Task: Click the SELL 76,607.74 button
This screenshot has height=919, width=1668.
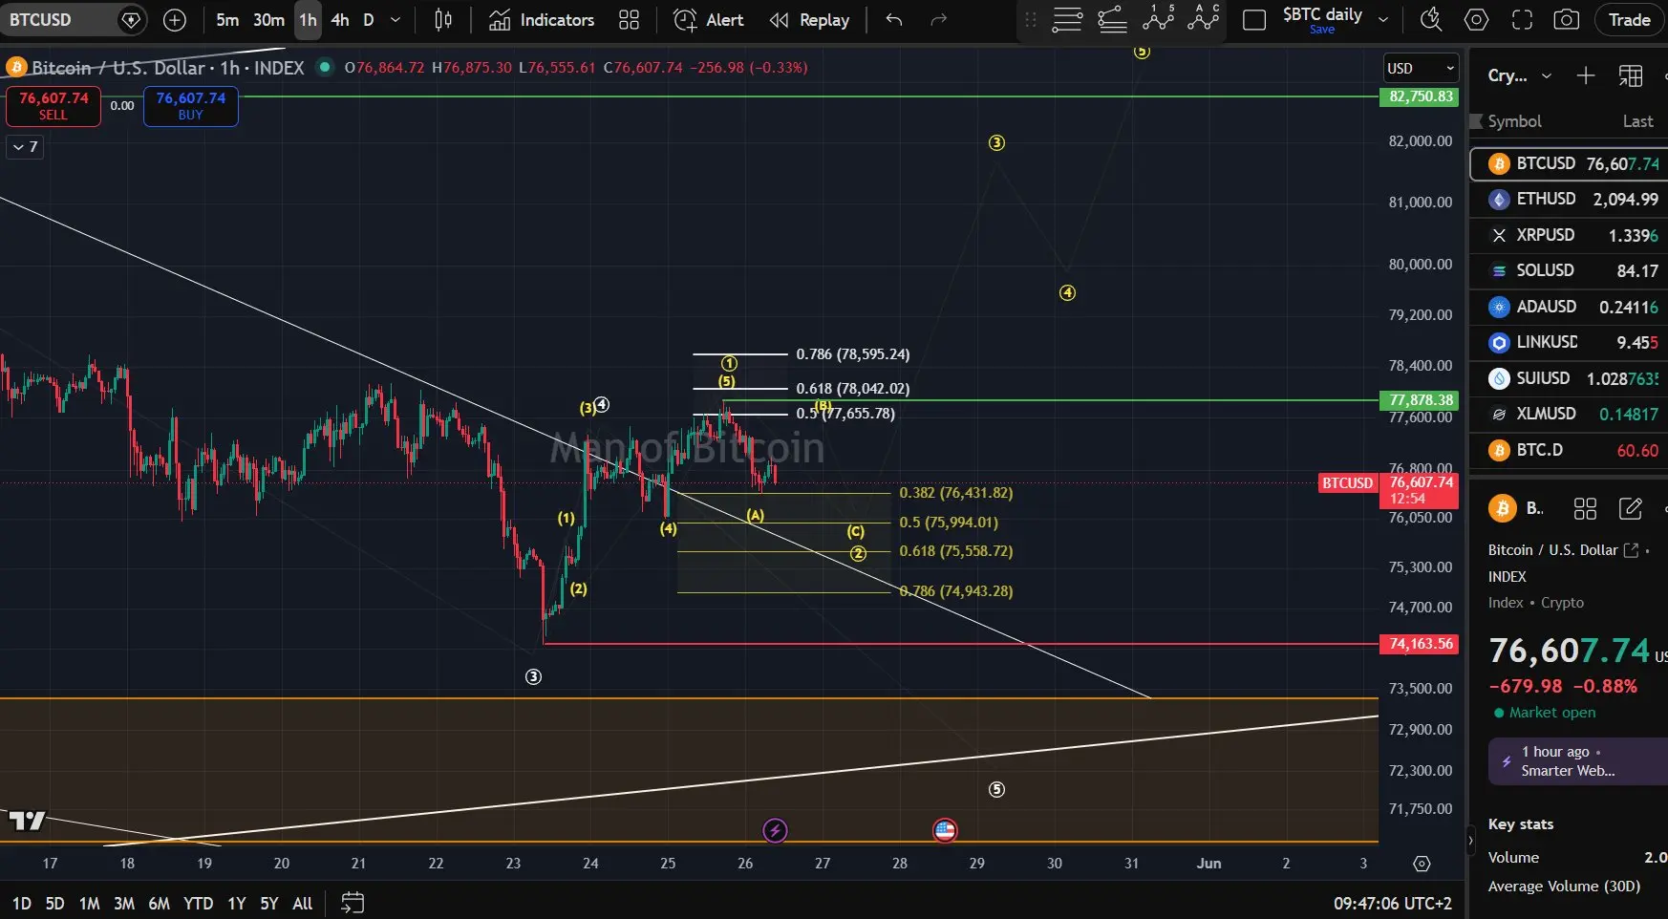Action: click(53, 106)
